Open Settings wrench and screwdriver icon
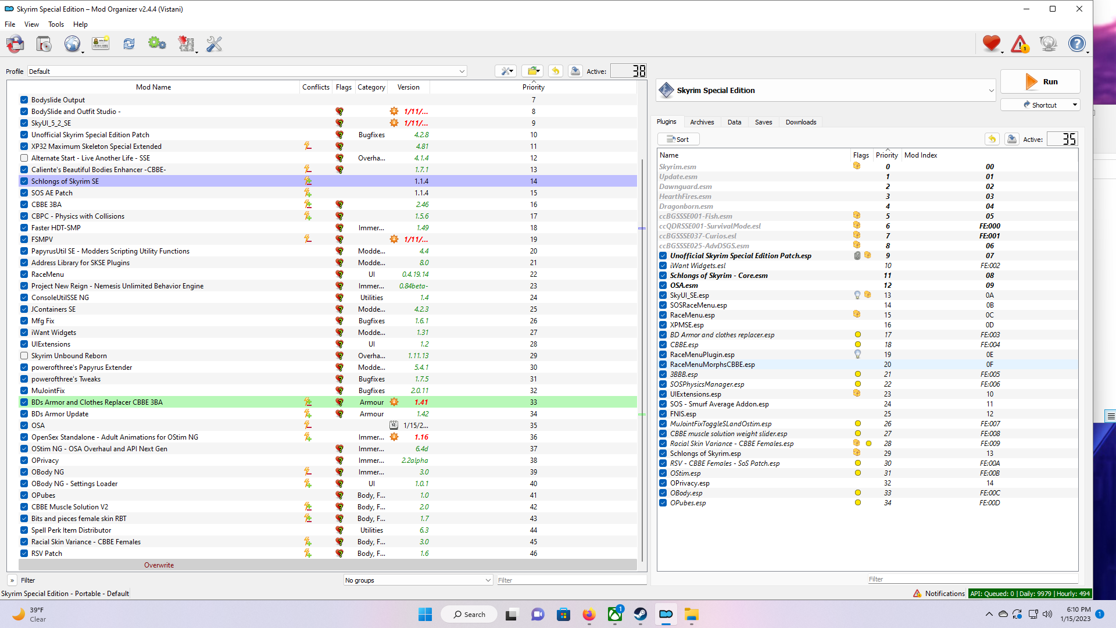The image size is (1116, 628). click(x=214, y=44)
